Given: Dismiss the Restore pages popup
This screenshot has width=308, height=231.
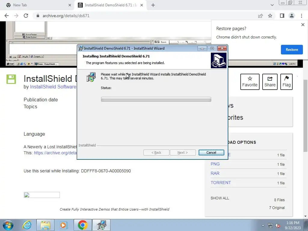Looking at the screenshot, I should tap(303, 25).
